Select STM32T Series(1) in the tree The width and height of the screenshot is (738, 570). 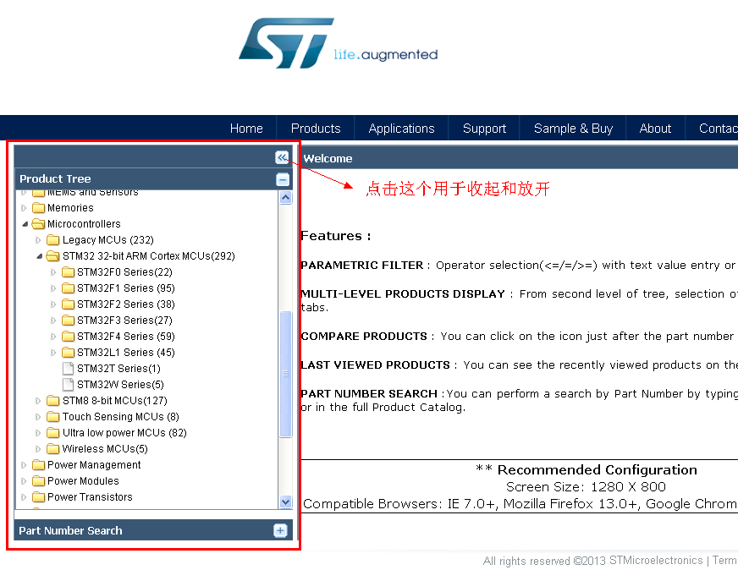[118, 368]
